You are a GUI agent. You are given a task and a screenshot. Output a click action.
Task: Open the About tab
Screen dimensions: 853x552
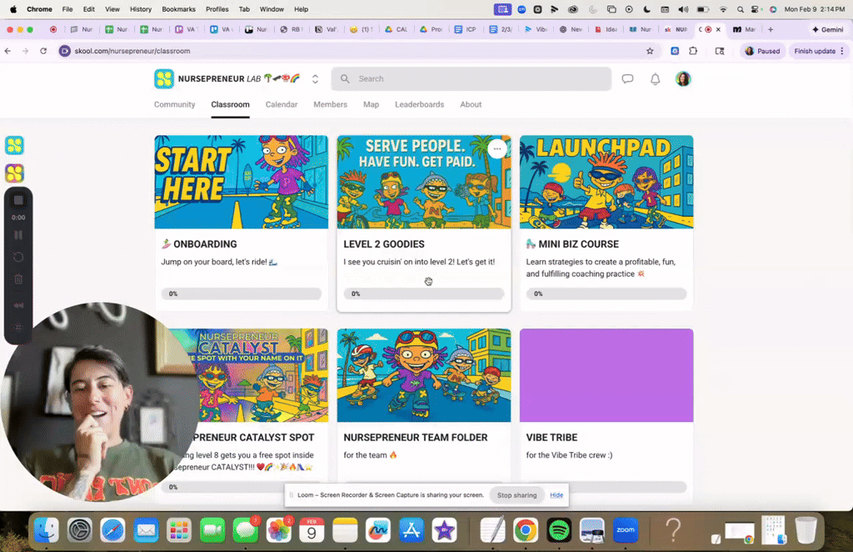471,104
